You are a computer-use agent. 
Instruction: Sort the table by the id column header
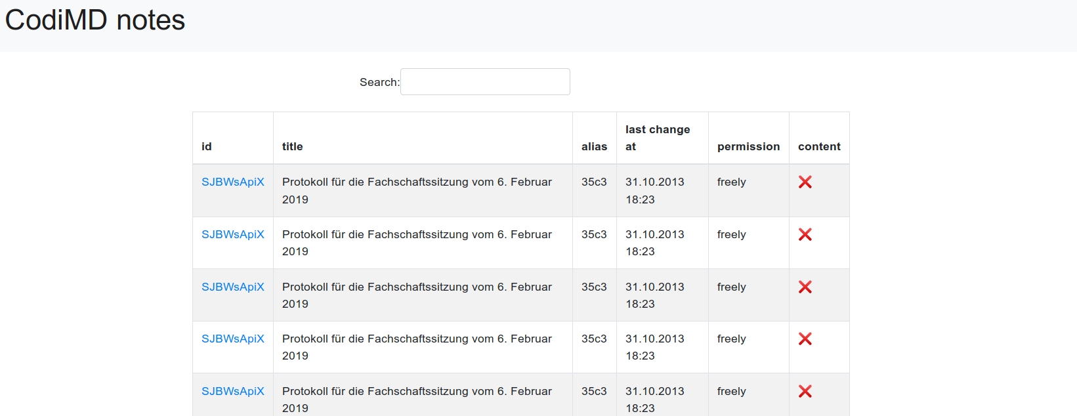[x=207, y=146]
